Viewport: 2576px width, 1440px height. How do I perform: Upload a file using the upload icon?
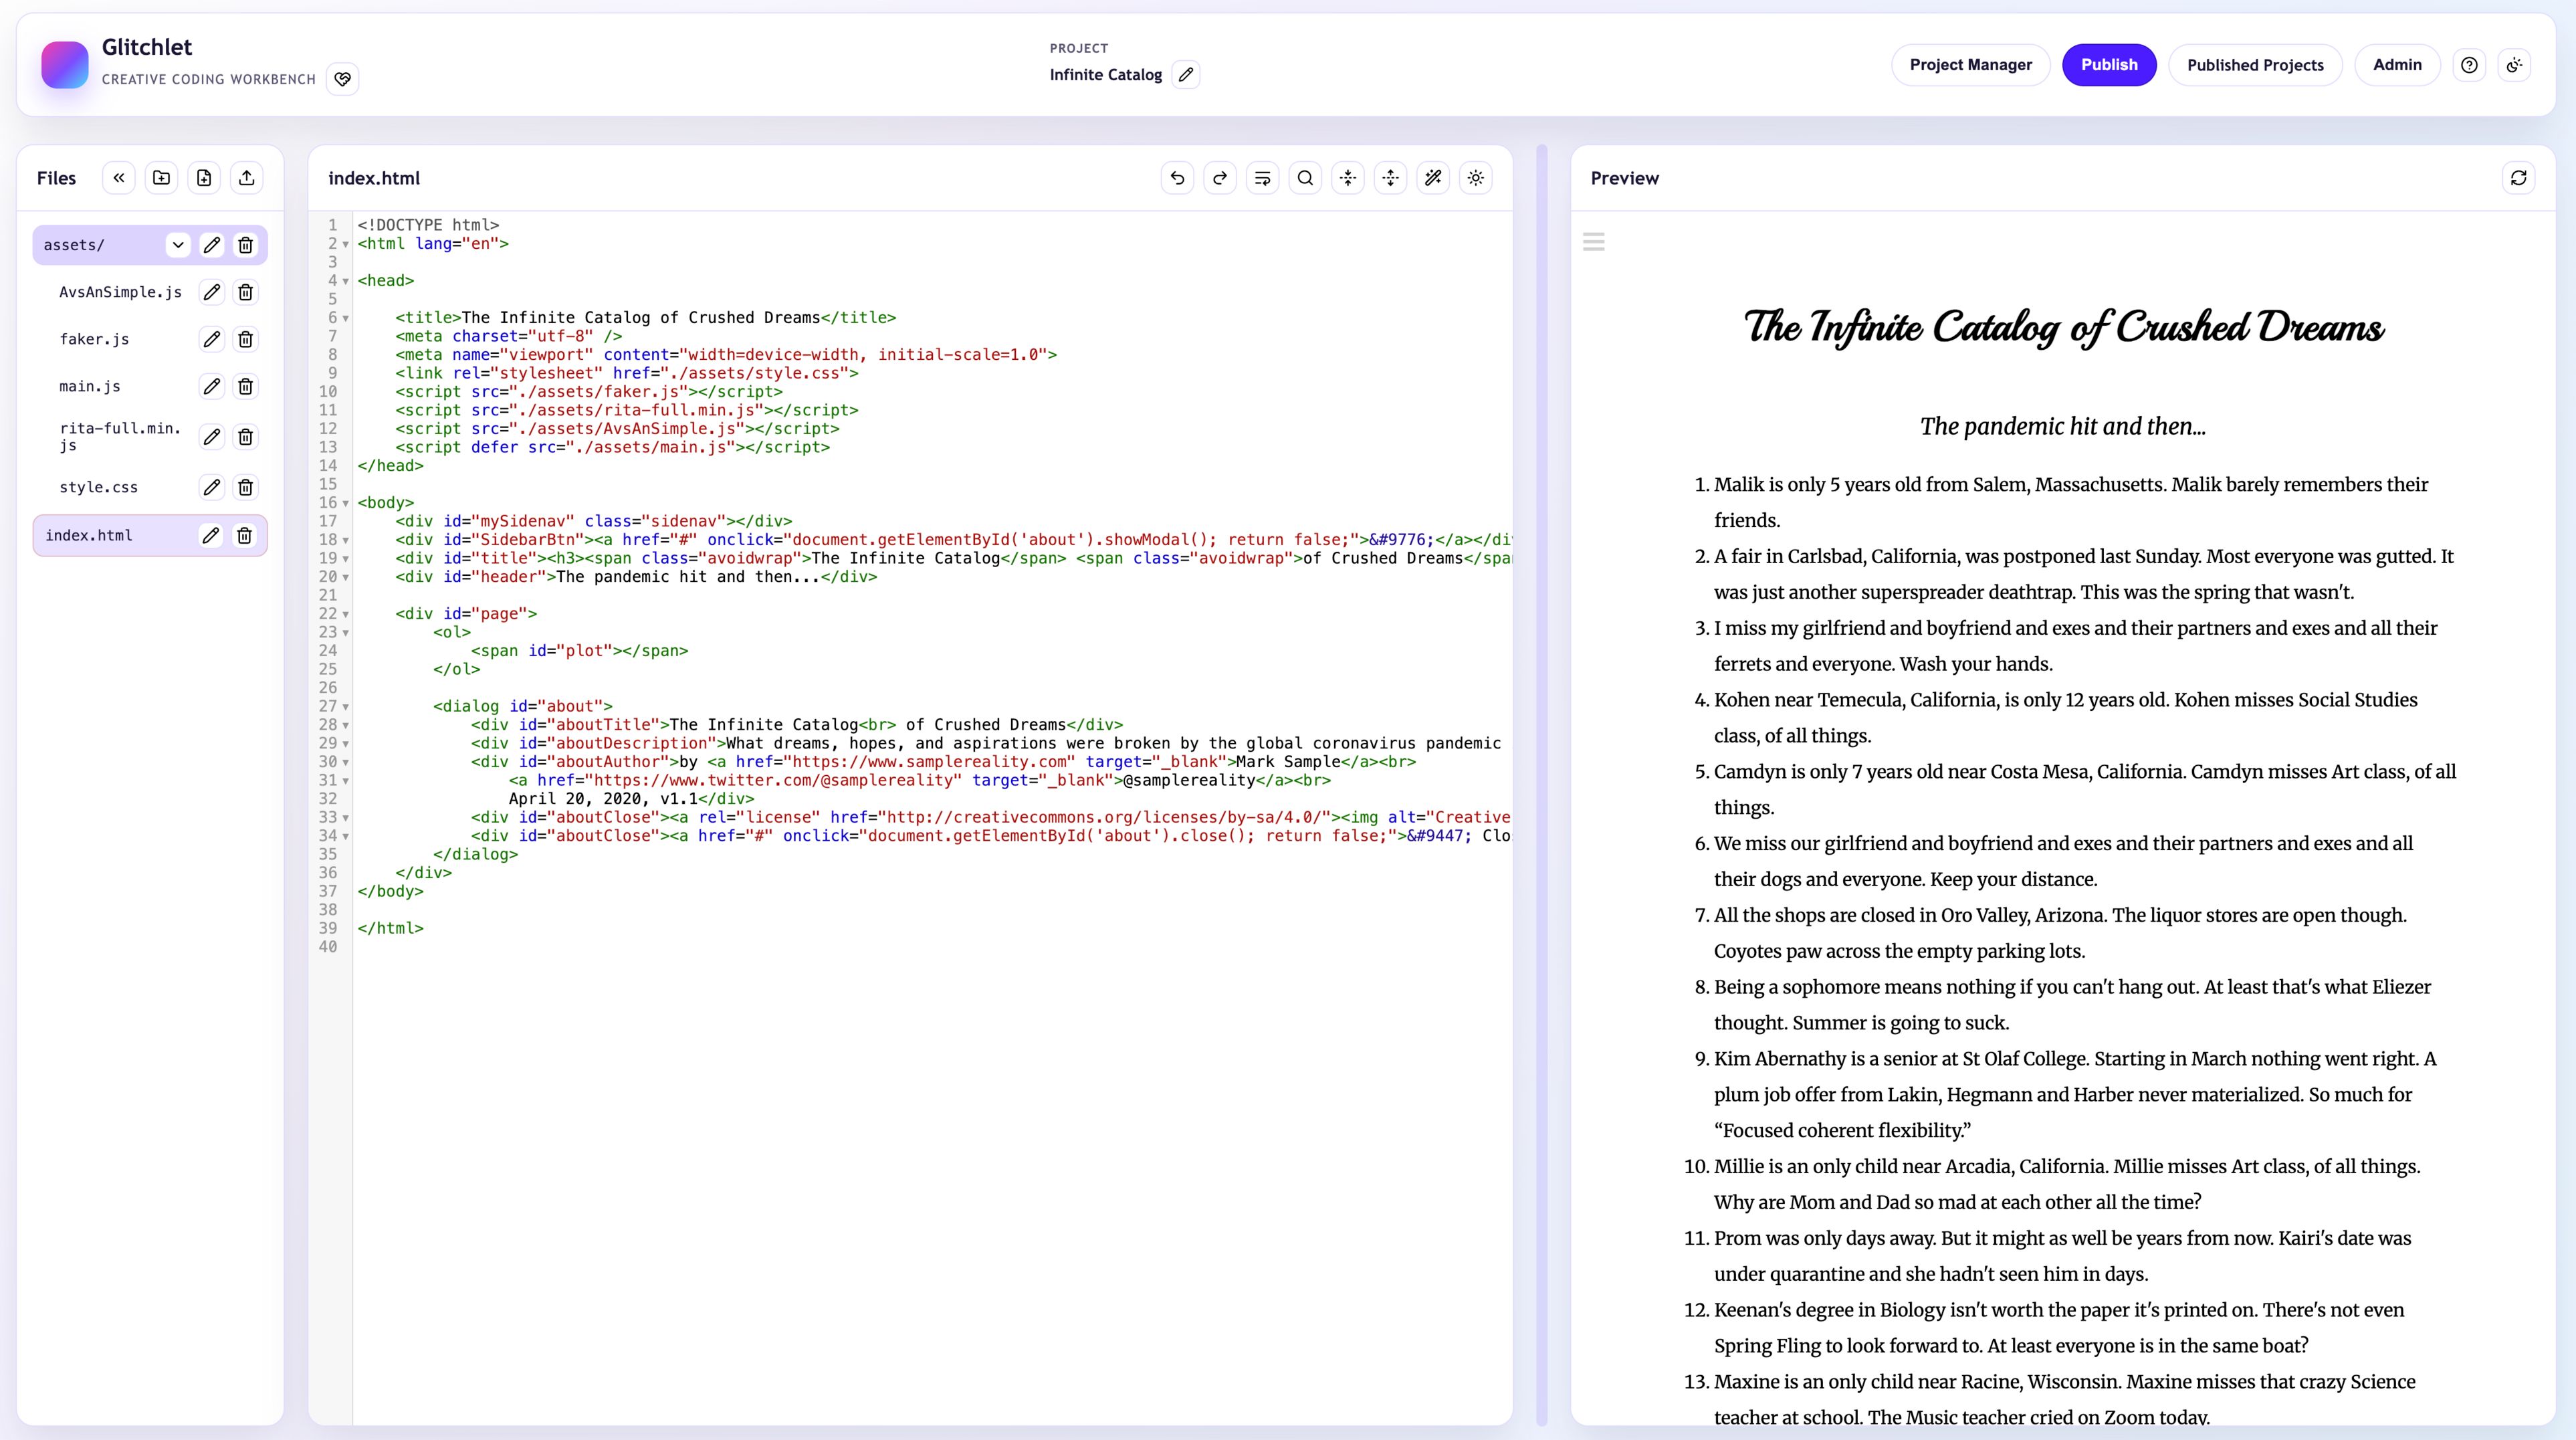247,177
